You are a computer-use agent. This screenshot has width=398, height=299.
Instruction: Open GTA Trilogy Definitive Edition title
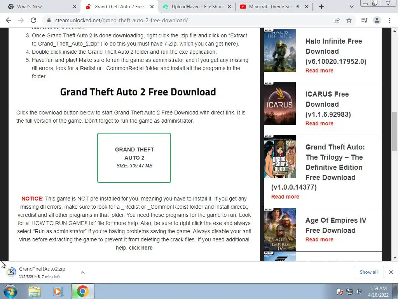319,167
